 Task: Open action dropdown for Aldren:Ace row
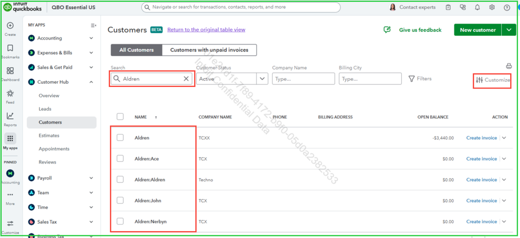504,159
